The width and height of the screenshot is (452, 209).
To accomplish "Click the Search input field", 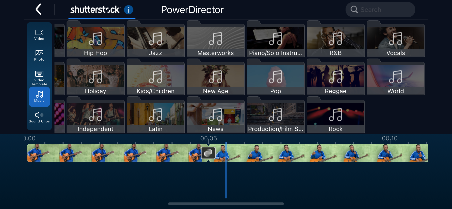I will click(x=380, y=10).
